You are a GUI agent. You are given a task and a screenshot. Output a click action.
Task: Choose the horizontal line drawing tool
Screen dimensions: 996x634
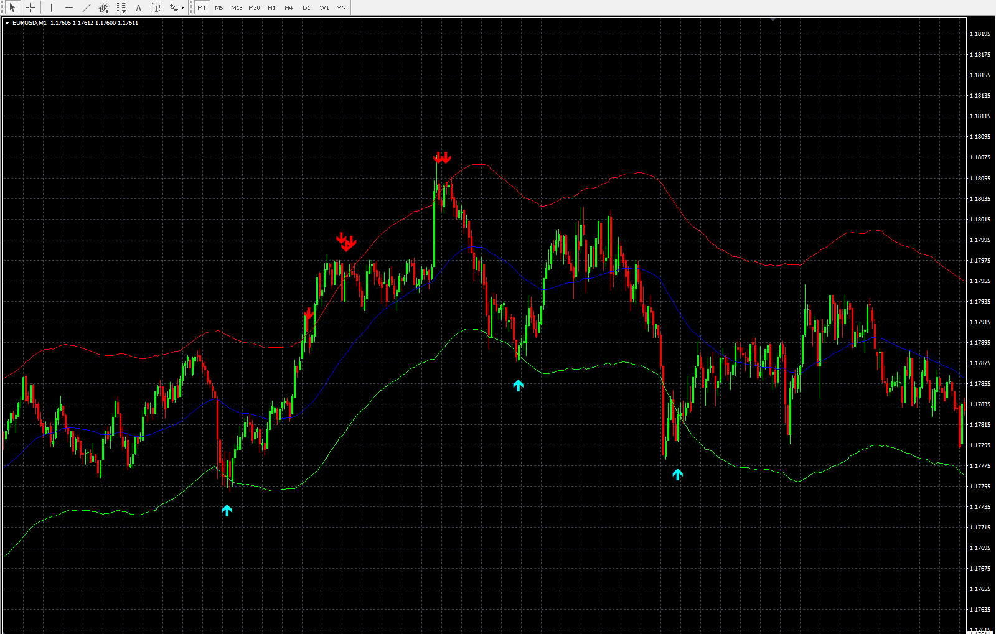pyautogui.click(x=68, y=7)
